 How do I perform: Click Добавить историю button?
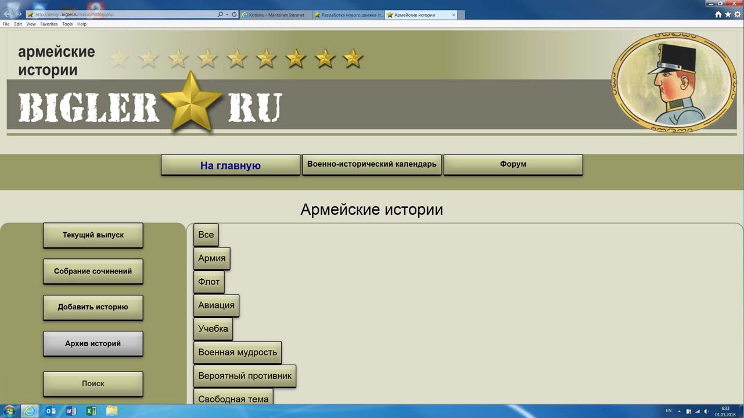(x=93, y=307)
